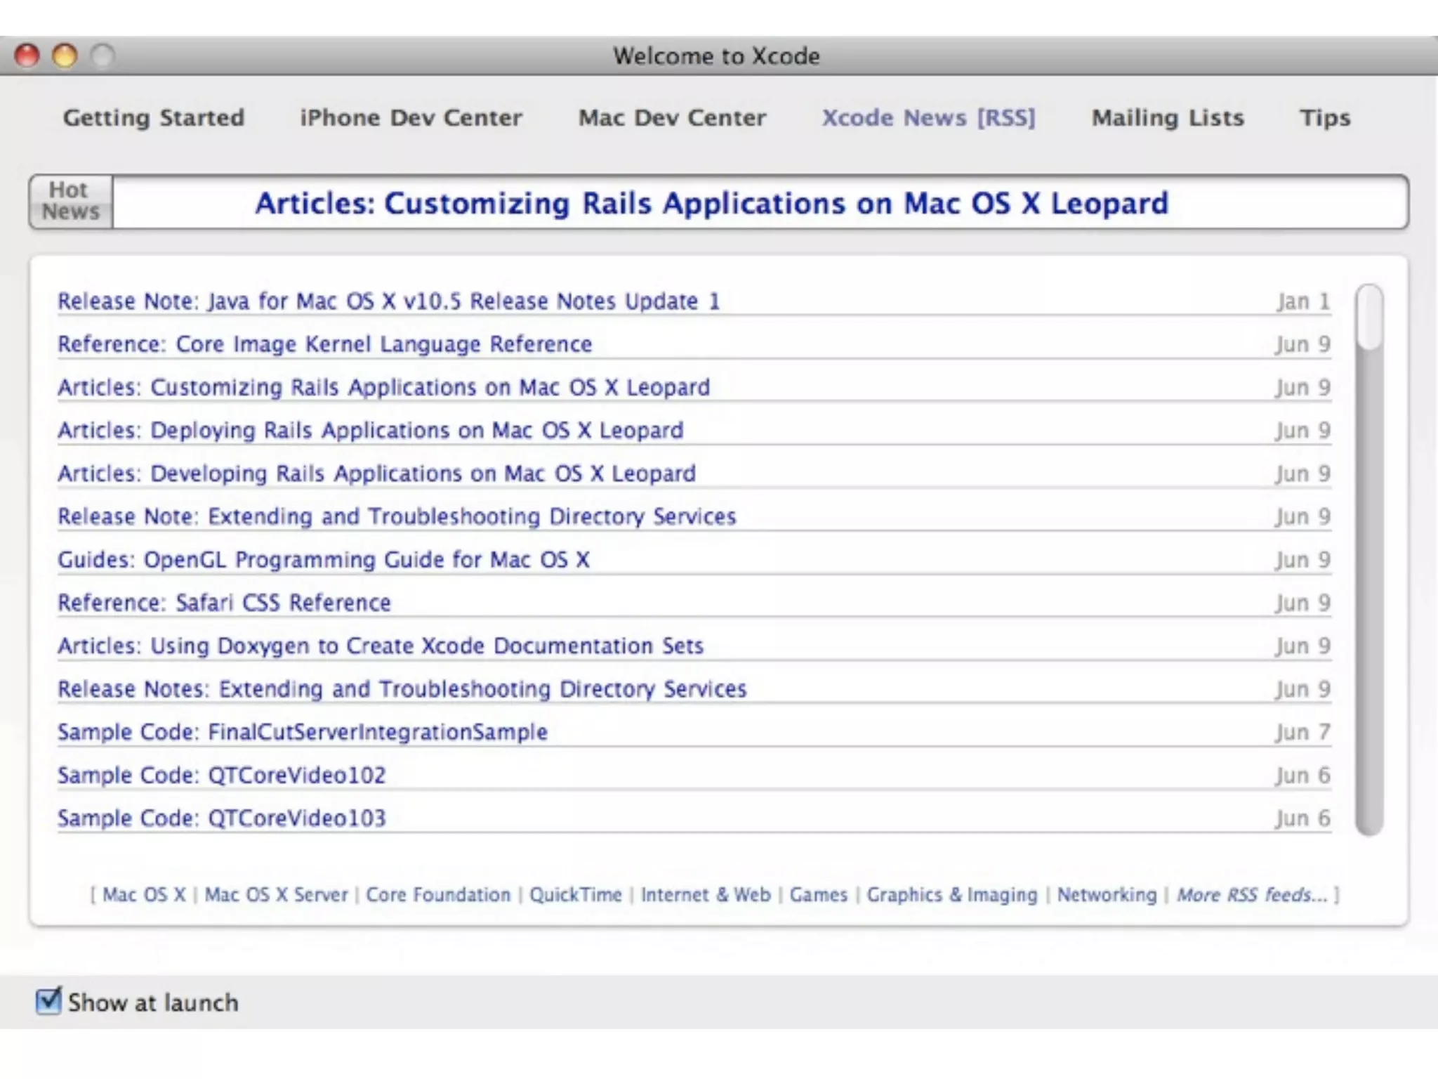Open FinalCutServerIntegrationSample sample code
1438x1079 pixels.
302,732
